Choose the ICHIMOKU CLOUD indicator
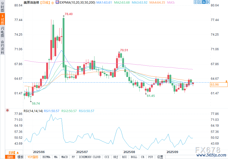This screenshot has width=228, height=159. [90, 157]
